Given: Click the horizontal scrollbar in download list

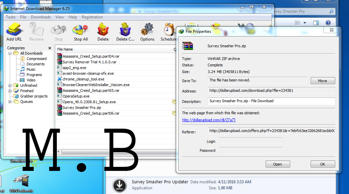Looking at the screenshot, I should [119, 152].
